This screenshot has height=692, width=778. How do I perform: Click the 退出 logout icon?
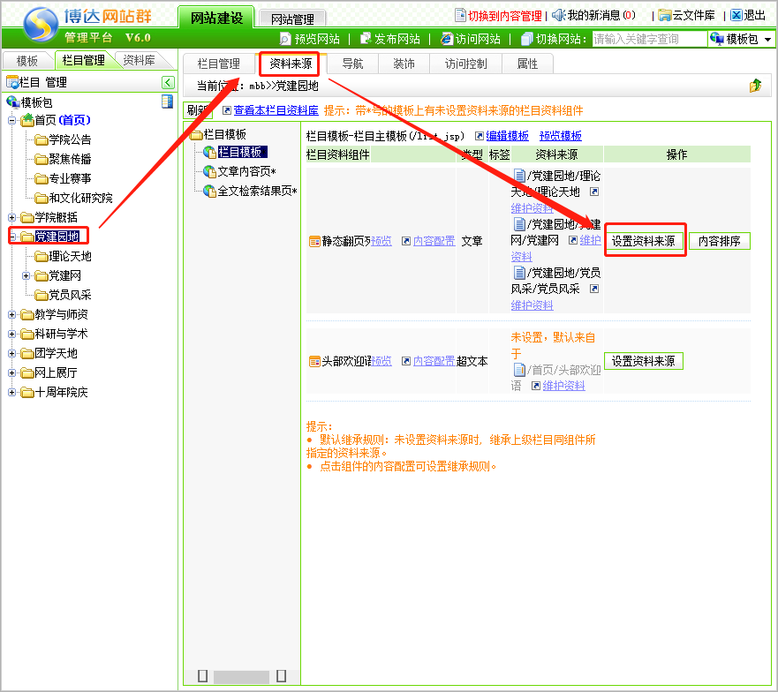[x=736, y=15]
